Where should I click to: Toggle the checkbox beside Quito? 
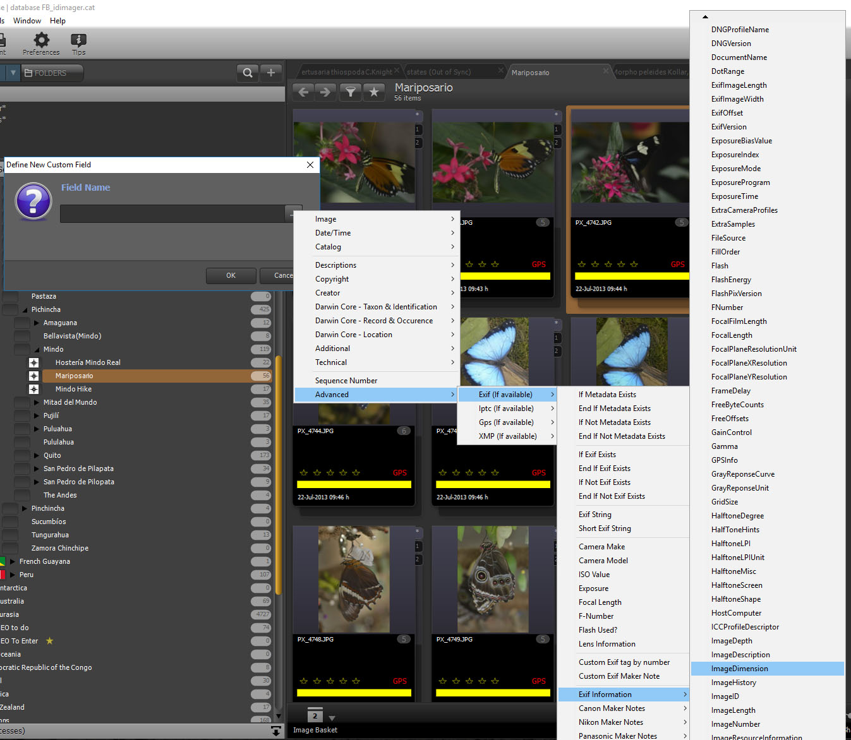tap(22, 455)
